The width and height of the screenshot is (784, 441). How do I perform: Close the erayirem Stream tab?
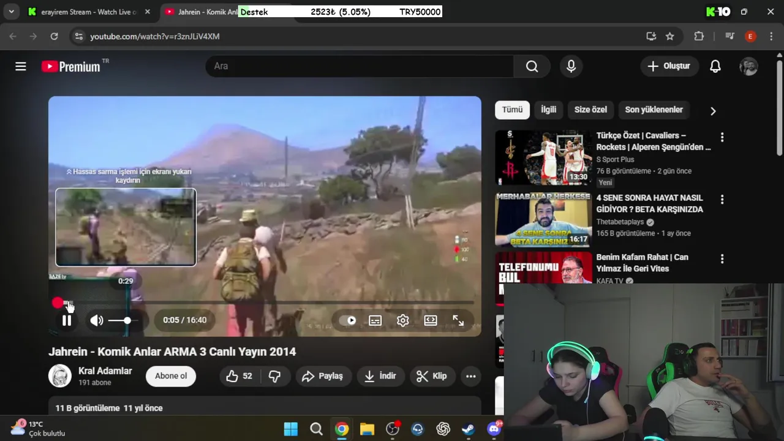coord(148,12)
